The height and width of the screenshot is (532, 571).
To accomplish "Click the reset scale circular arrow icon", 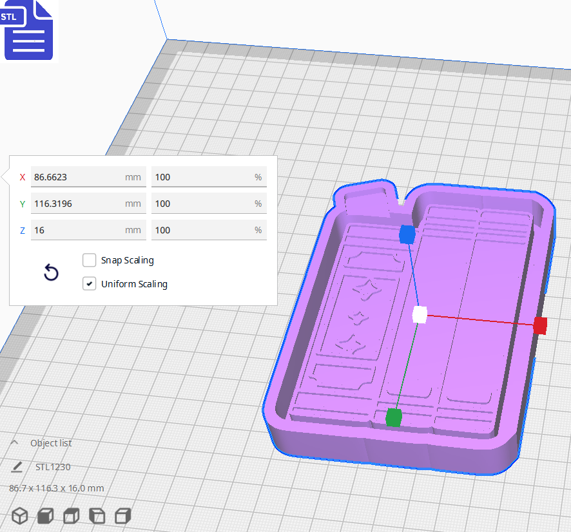I will click(51, 272).
